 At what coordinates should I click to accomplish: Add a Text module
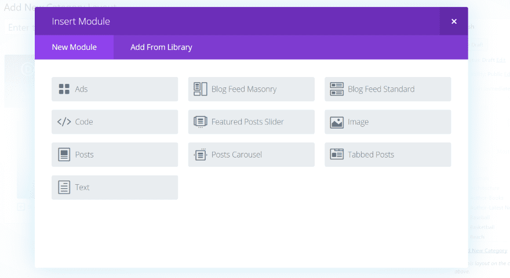[x=114, y=188]
